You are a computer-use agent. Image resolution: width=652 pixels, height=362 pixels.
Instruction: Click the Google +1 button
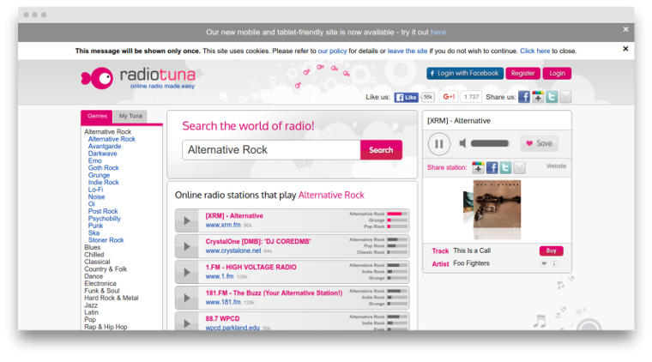click(449, 97)
